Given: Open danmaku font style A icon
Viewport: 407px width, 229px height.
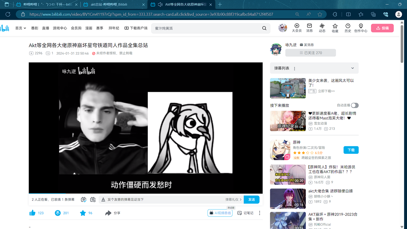Looking at the screenshot, I should point(103,199).
